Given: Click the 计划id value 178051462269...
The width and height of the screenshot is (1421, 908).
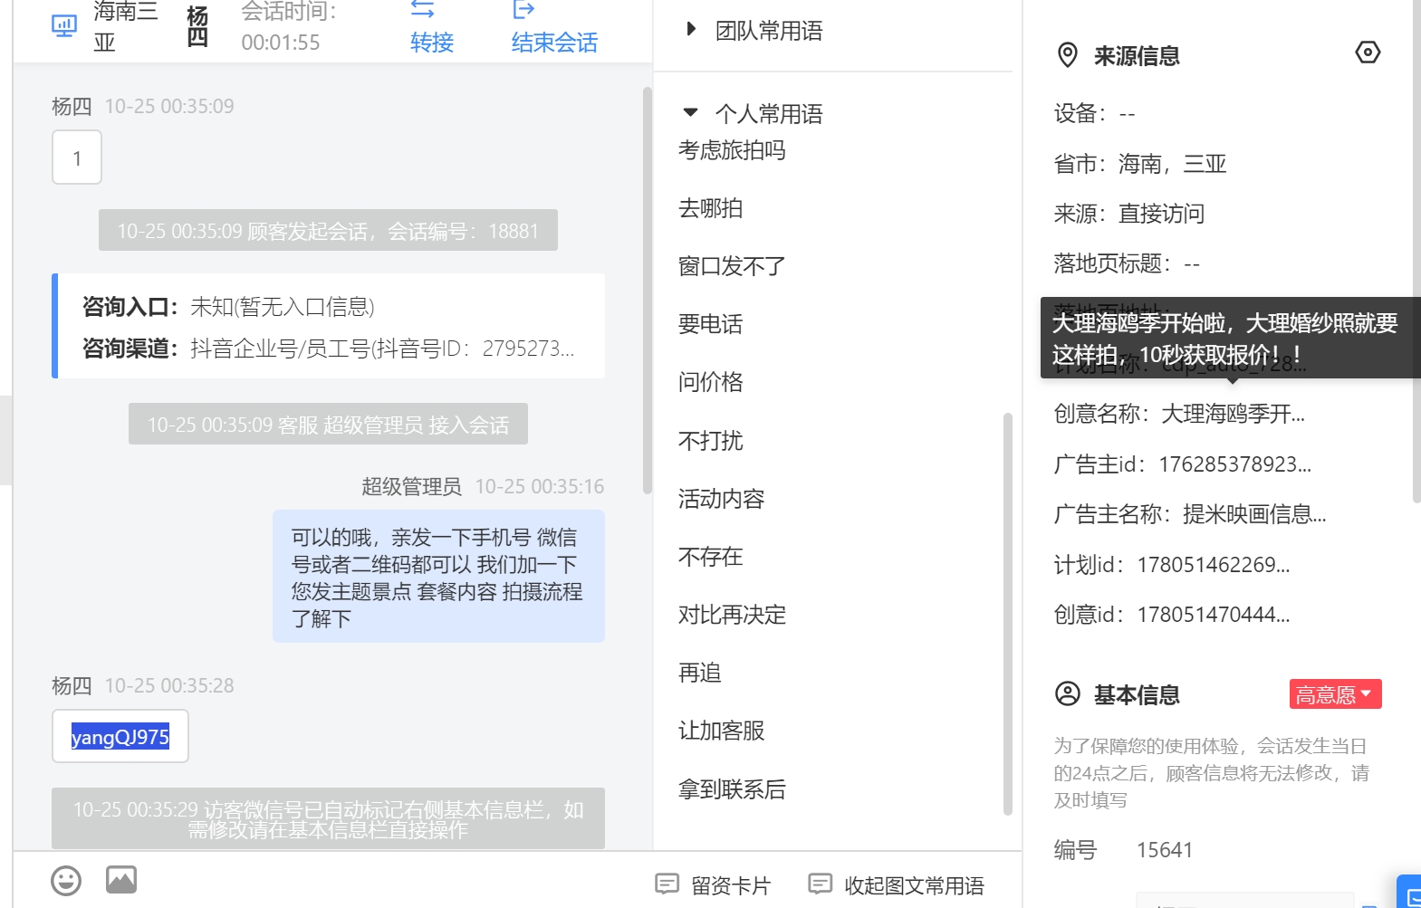Looking at the screenshot, I should (x=1213, y=565).
